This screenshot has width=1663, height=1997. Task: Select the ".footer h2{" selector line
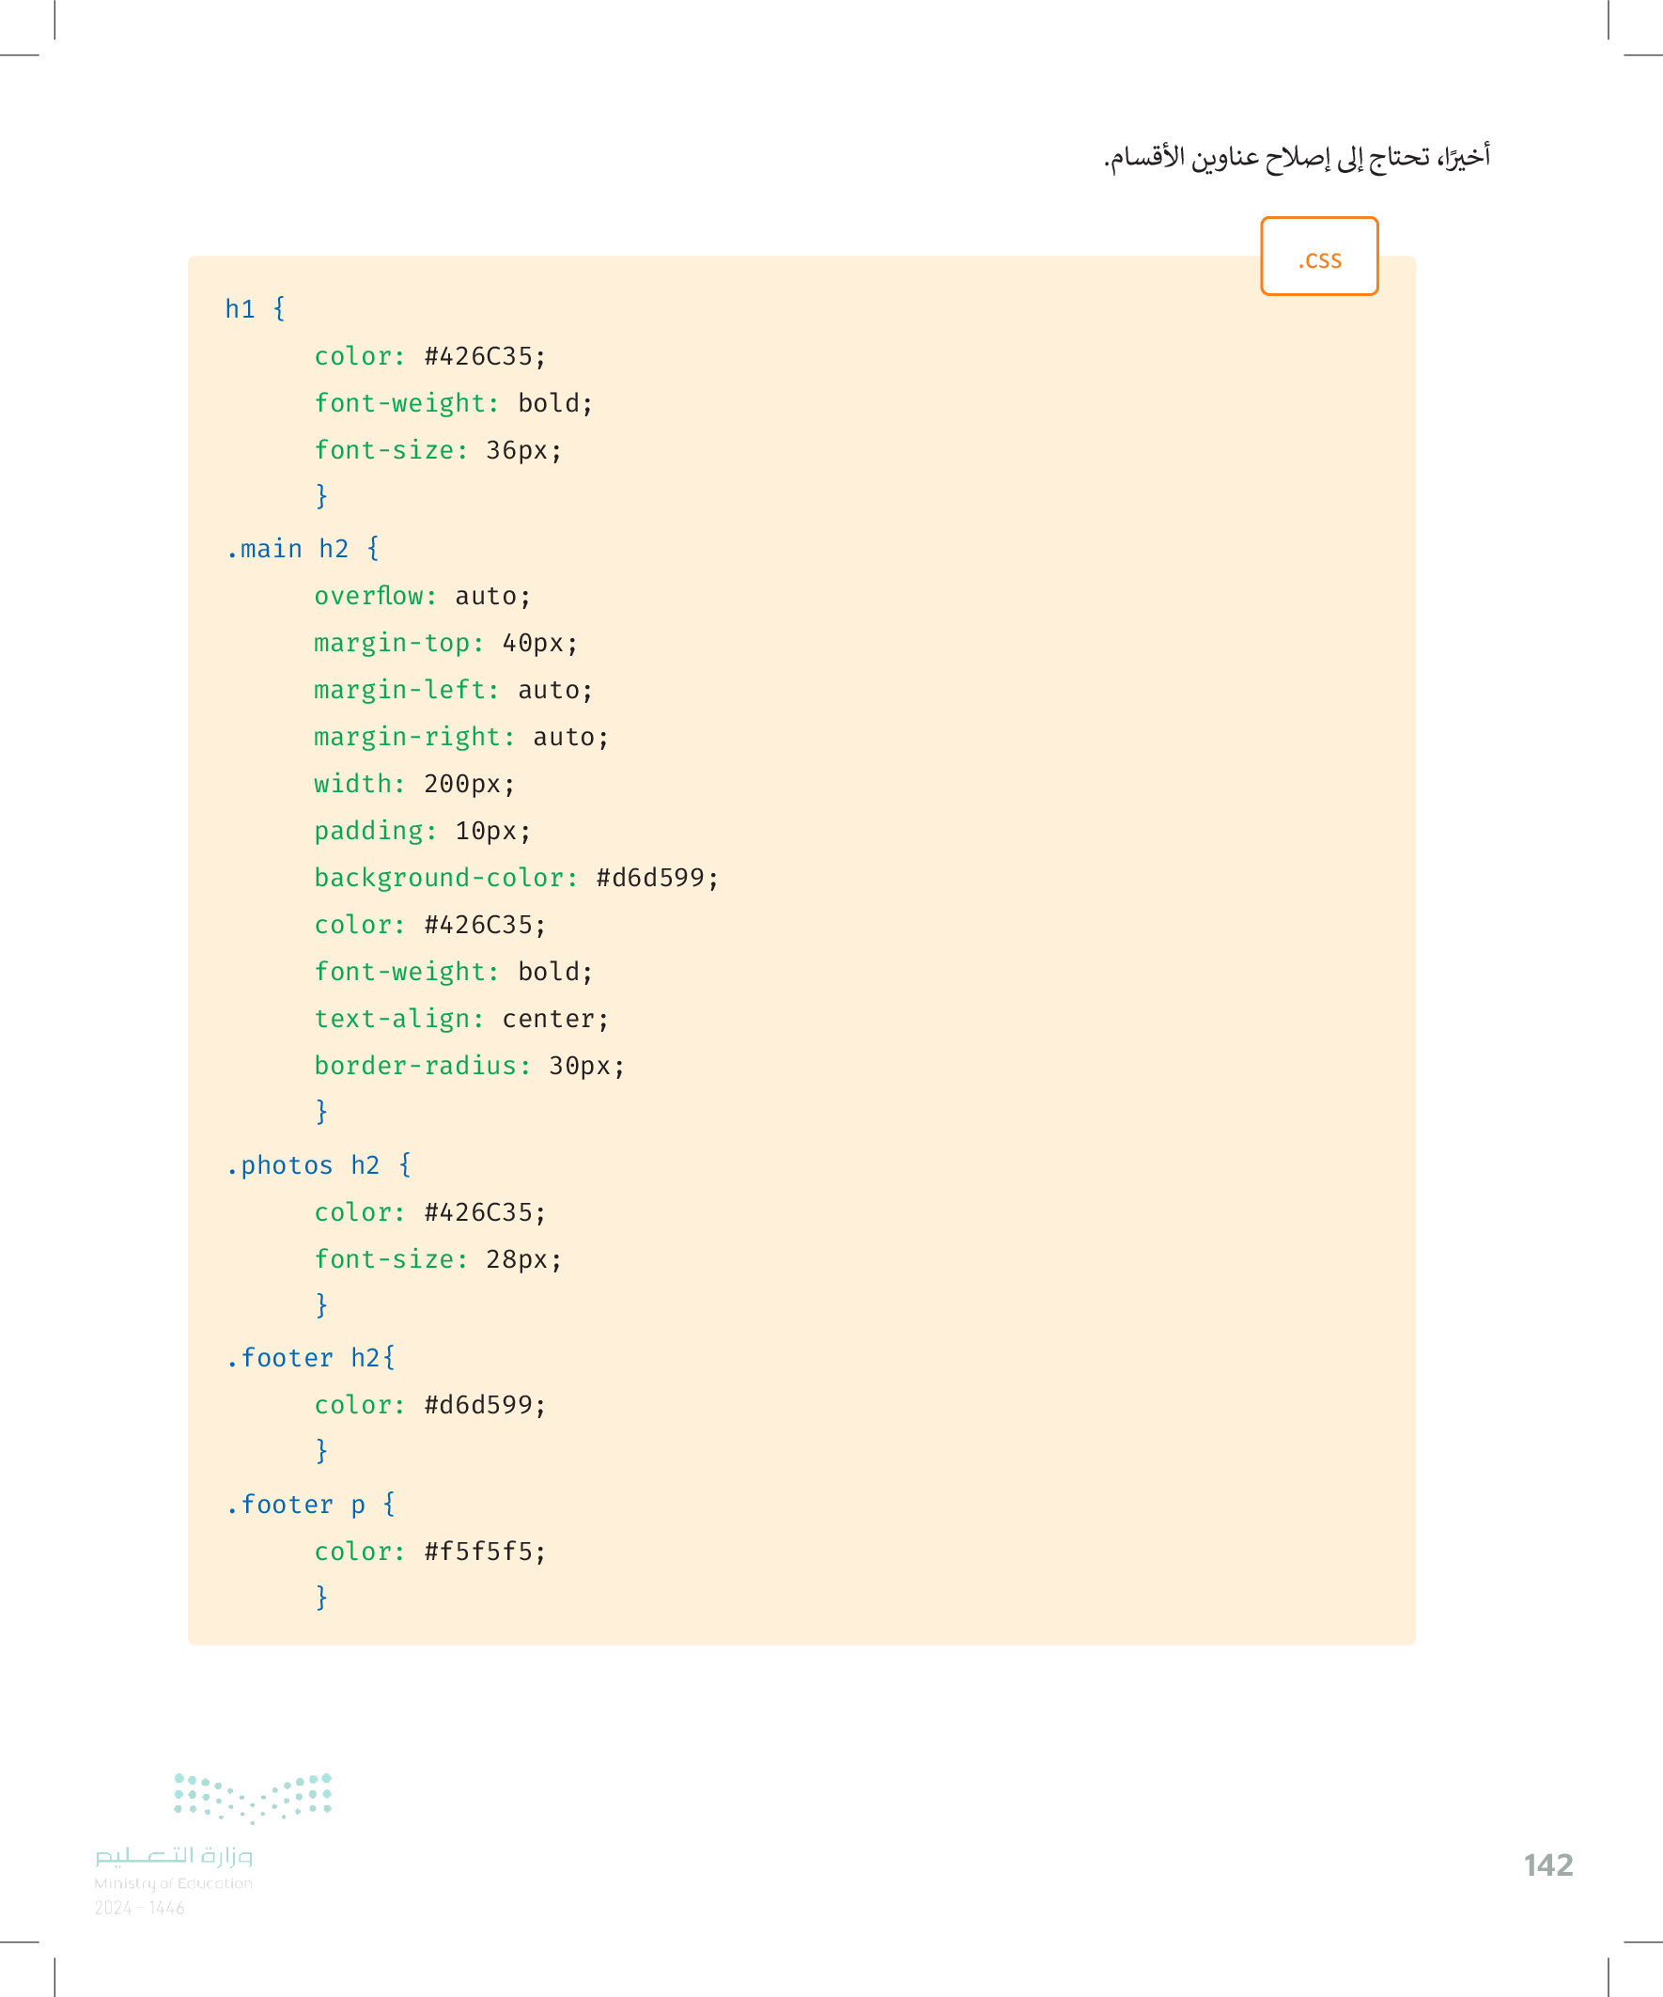tap(311, 1358)
